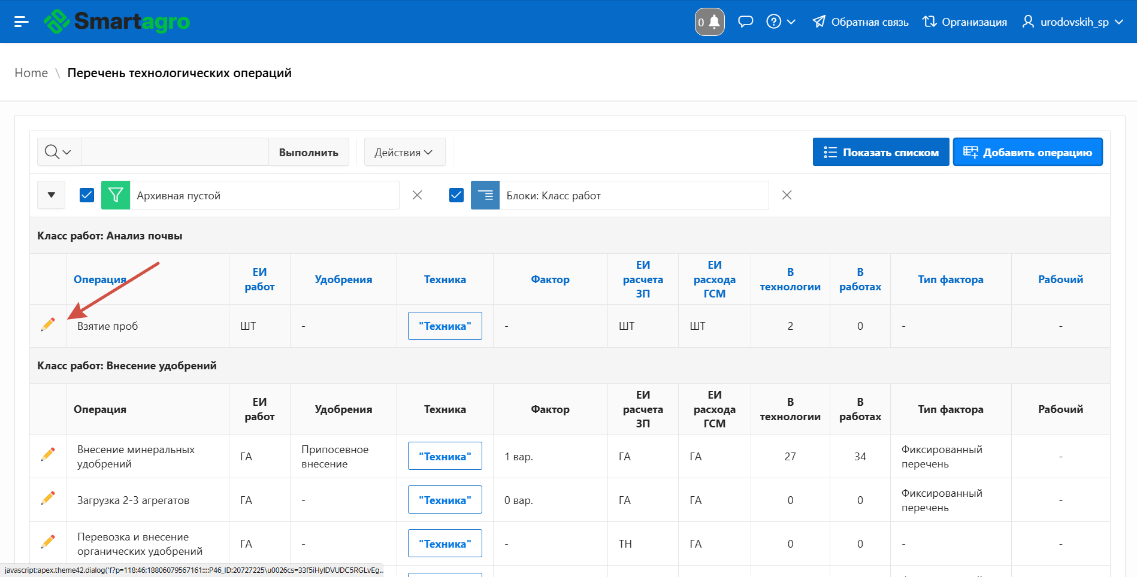Click the Добавить операцию button
The height and width of the screenshot is (577, 1137).
[1027, 152]
